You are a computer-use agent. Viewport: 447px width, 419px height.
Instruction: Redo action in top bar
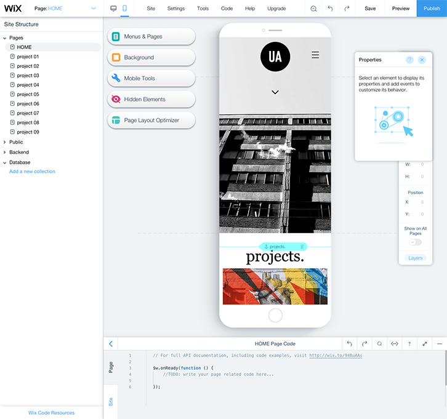click(x=347, y=9)
